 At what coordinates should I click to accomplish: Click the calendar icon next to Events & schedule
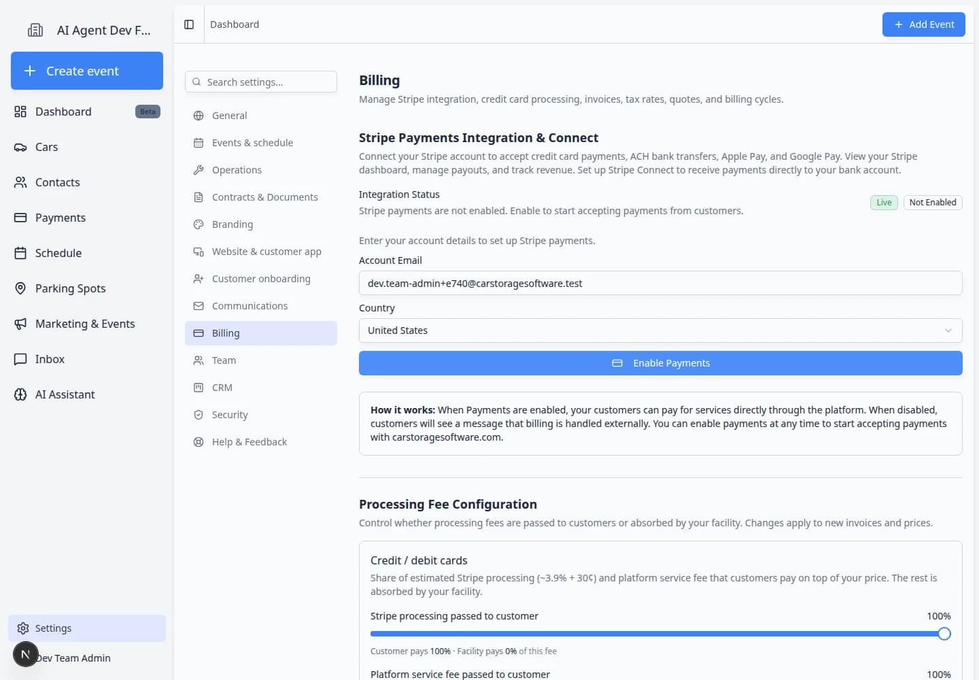coord(199,143)
